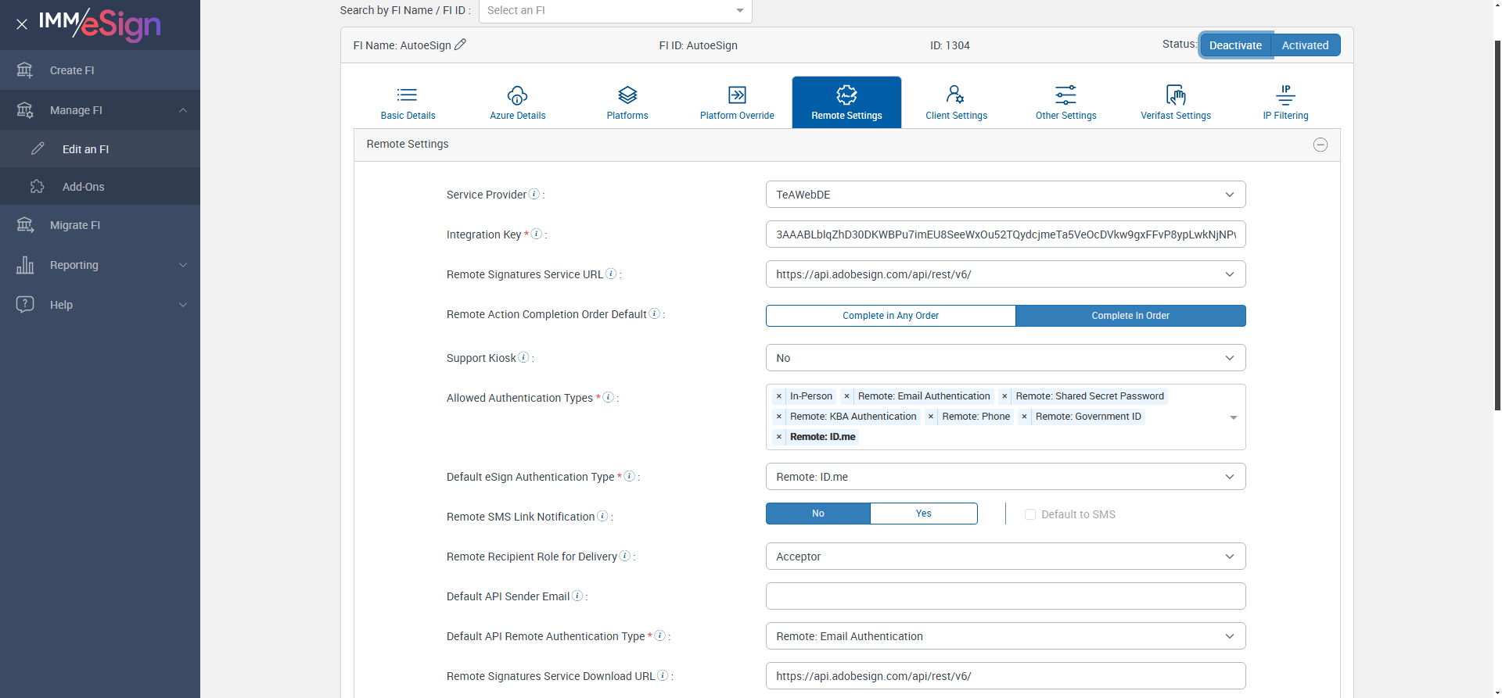The width and height of the screenshot is (1502, 698).
Task: Collapse the Remote Settings section
Action: [x=1320, y=145]
